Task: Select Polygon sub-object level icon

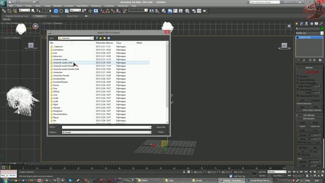Action: tap(313, 72)
